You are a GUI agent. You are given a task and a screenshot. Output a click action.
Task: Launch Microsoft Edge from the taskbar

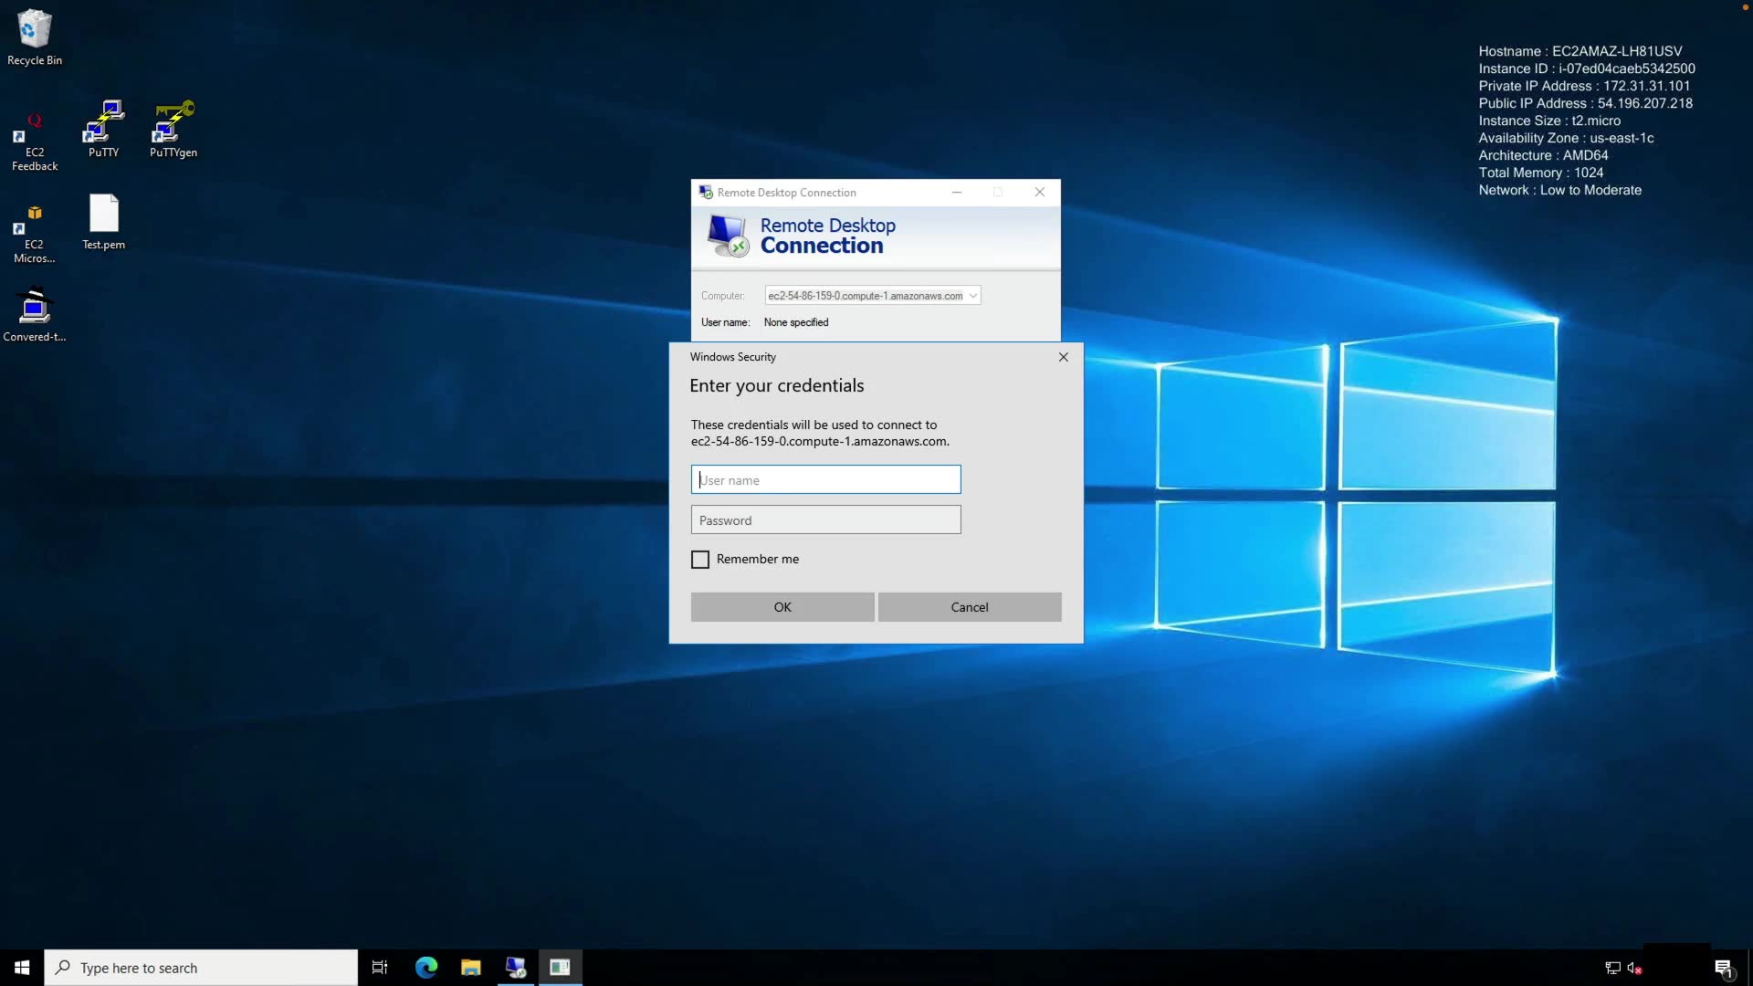(425, 968)
